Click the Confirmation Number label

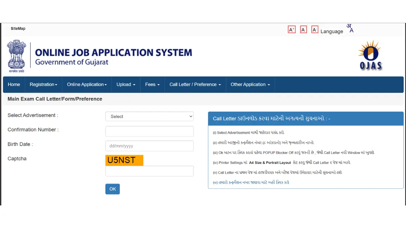[33, 130]
